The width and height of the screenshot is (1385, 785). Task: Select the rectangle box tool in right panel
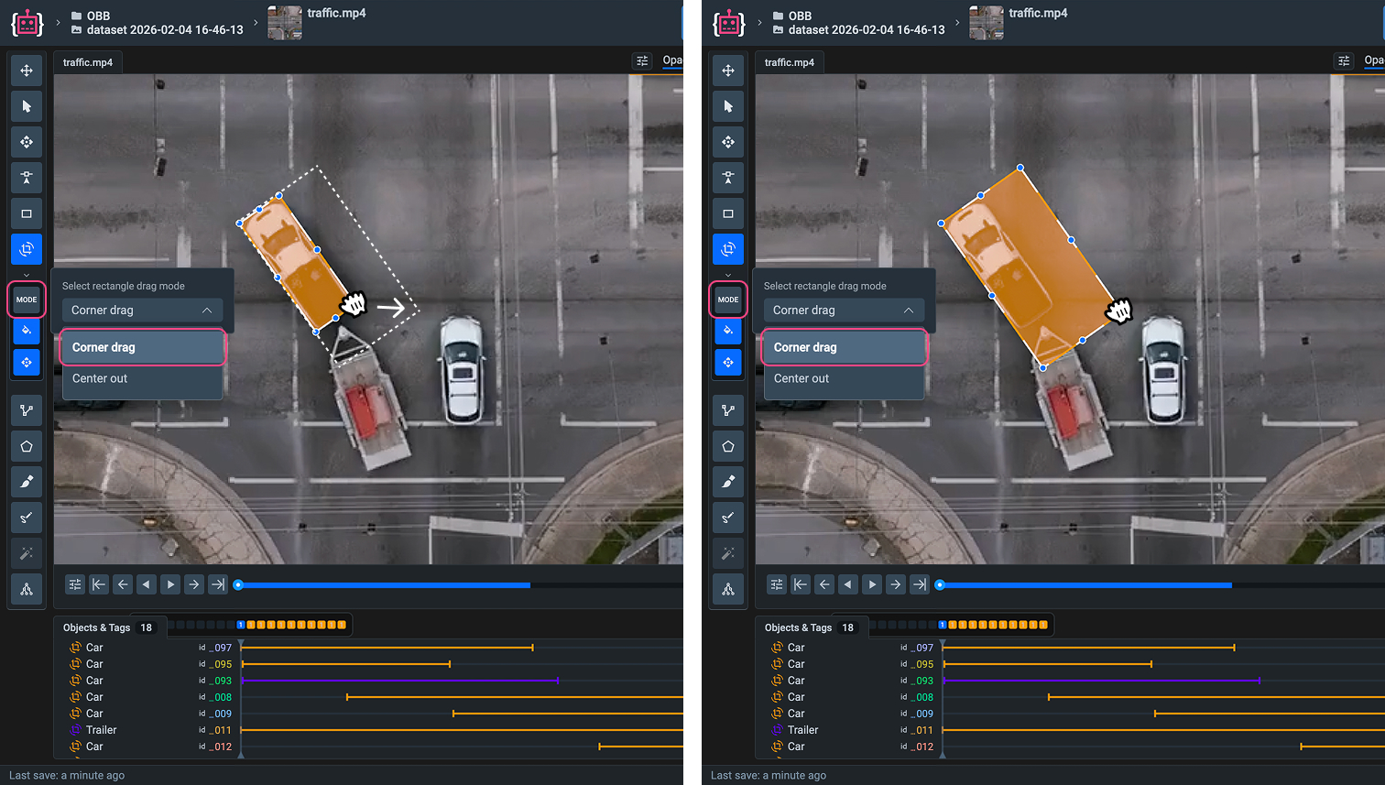[x=728, y=213]
